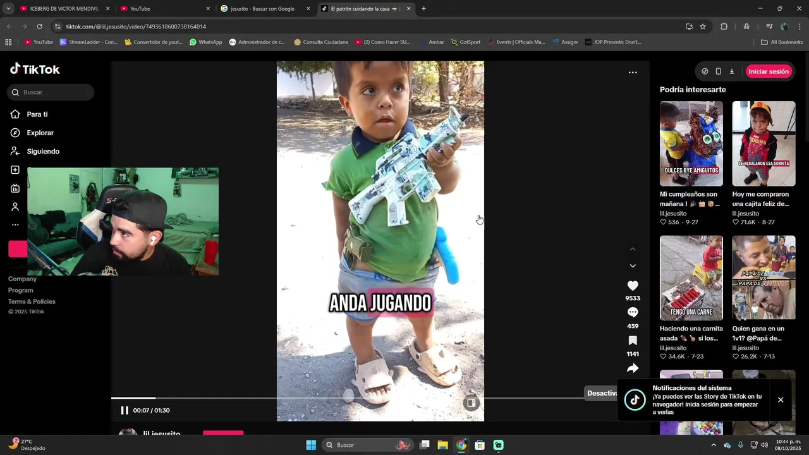The height and width of the screenshot is (455, 809).
Task: Click the phone app icon in top bar
Action: point(718,71)
